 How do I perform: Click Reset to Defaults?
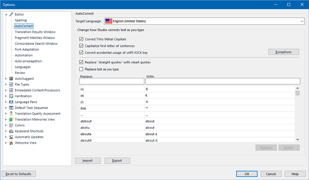[19, 174]
